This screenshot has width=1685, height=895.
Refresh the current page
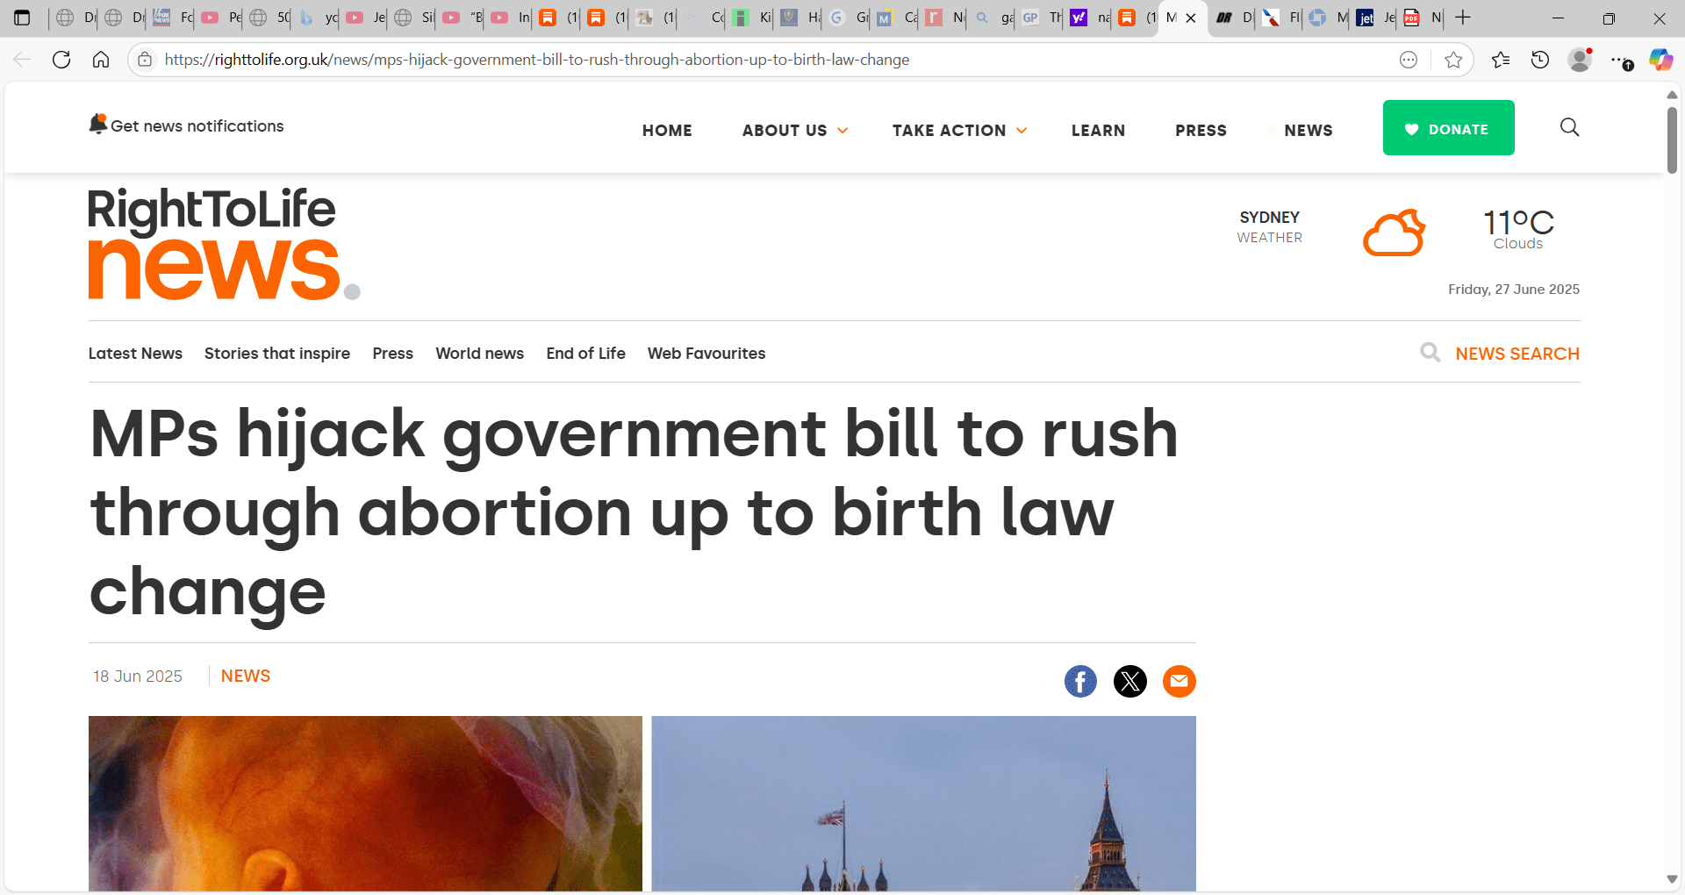[61, 60]
